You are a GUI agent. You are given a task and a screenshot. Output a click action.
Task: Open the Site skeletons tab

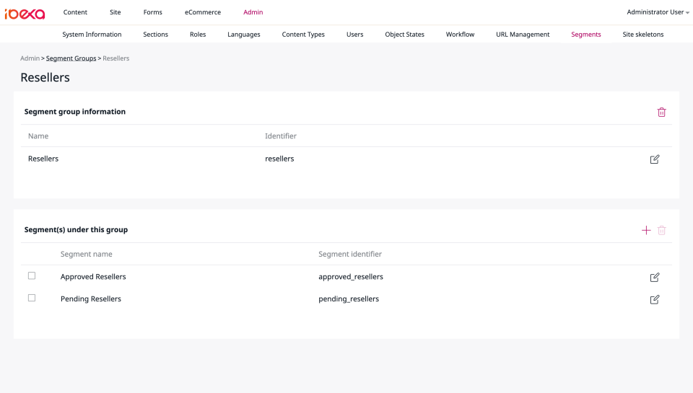tap(642, 35)
